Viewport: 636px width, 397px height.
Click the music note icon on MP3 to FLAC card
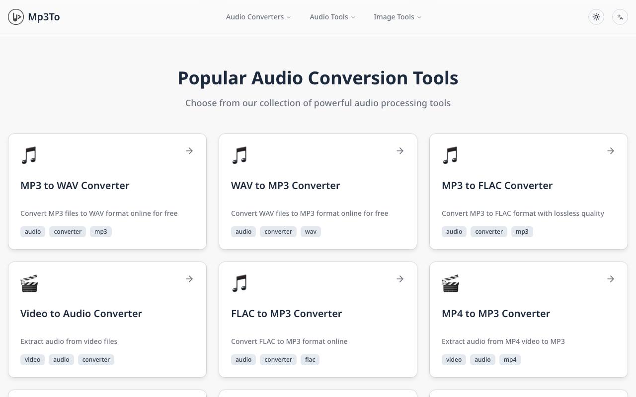pyautogui.click(x=450, y=155)
